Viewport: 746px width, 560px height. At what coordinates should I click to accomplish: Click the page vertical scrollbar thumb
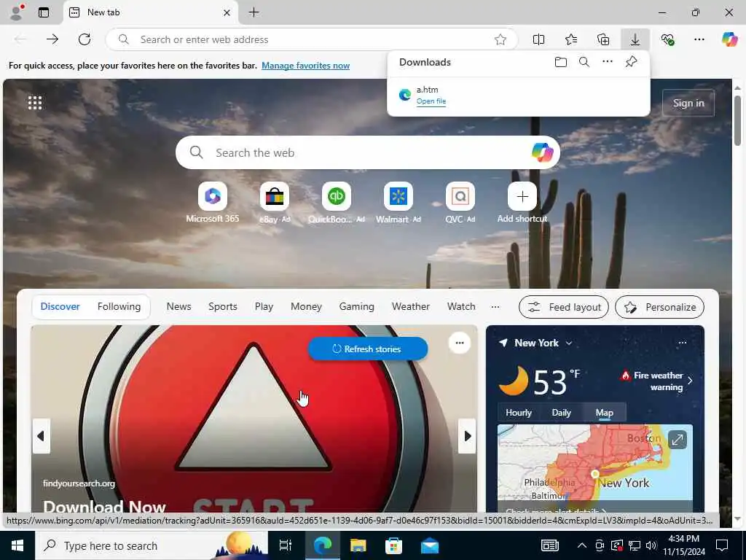pos(737,121)
